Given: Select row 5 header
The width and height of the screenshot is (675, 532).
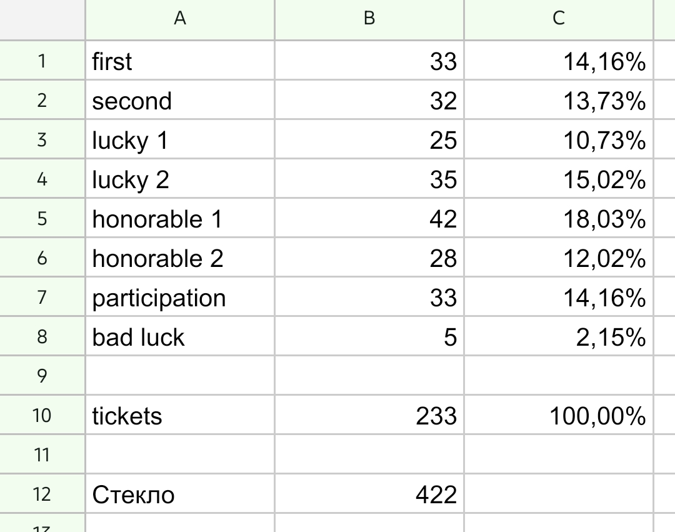Looking at the screenshot, I should pyautogui.click(x=42, y=219).
